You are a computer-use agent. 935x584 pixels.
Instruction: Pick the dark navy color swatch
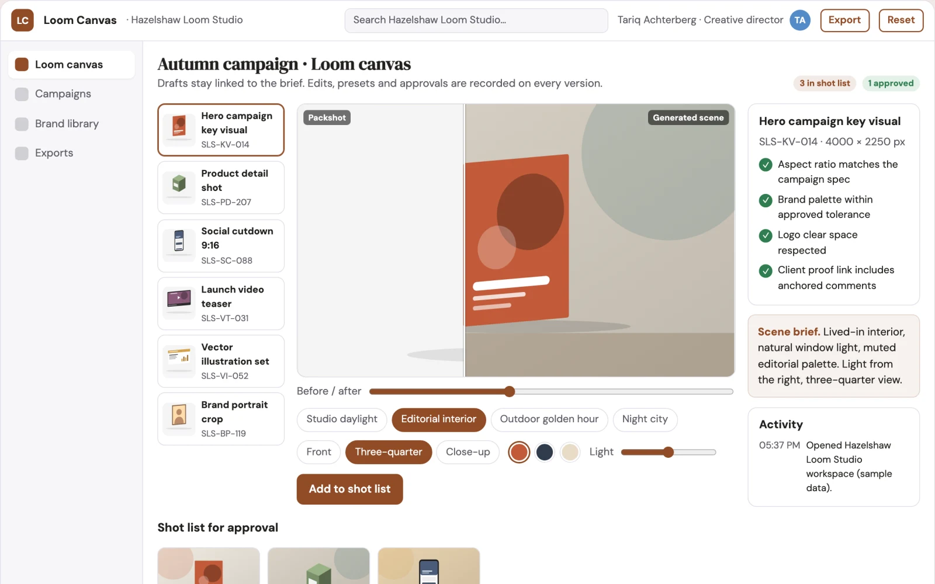pyautogui.click(x=545, y=452)
